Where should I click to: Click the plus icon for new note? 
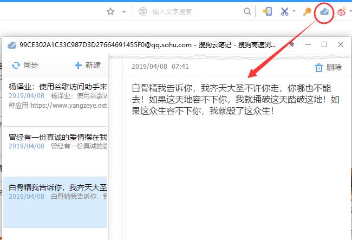pos(78,66)
